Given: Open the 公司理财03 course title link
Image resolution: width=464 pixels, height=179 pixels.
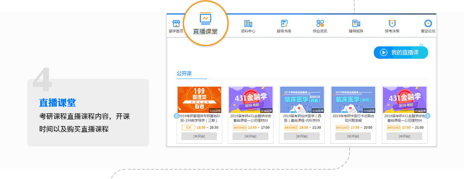Looking at the screenshot, I should 251,118.
